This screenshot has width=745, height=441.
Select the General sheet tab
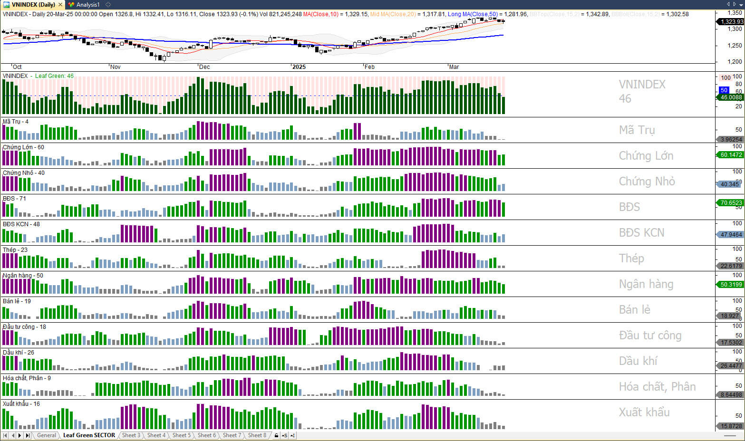(x=47, y=435)
